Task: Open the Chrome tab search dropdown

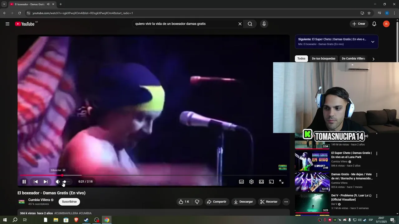Action: pos(4,4)
